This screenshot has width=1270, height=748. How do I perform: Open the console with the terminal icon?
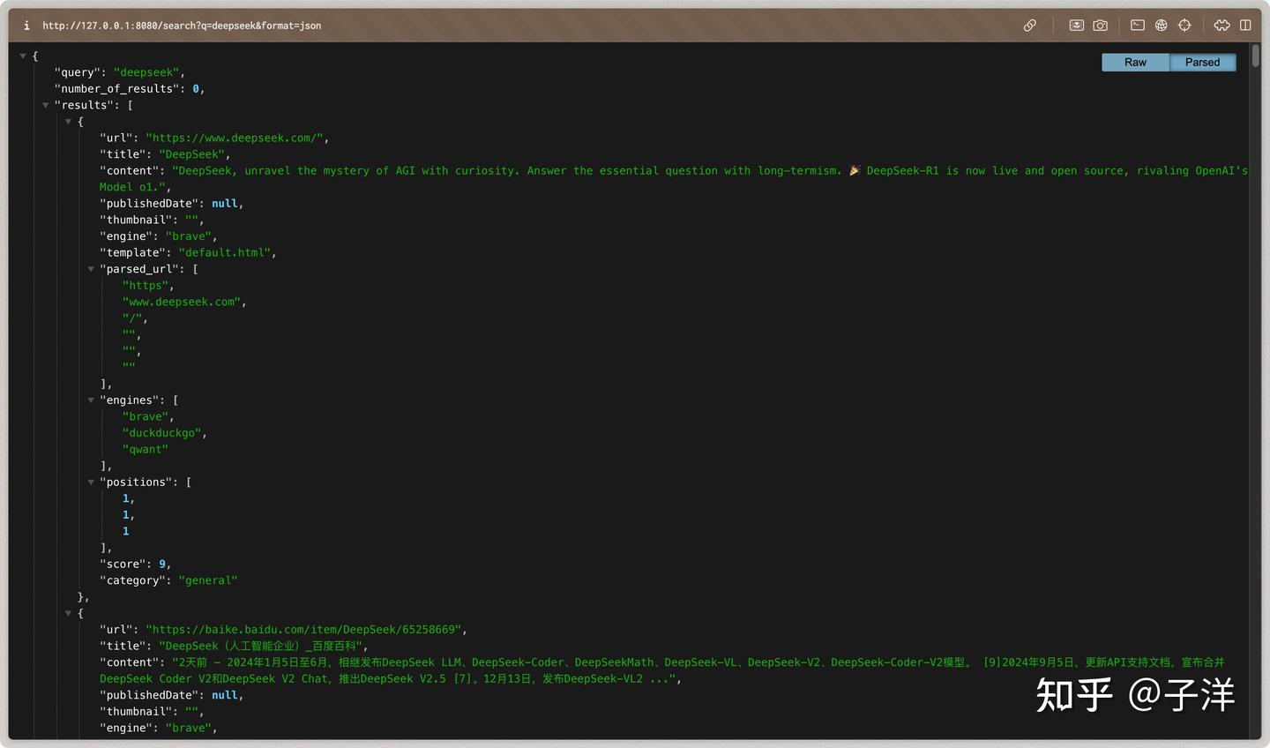click(1138, 26)
